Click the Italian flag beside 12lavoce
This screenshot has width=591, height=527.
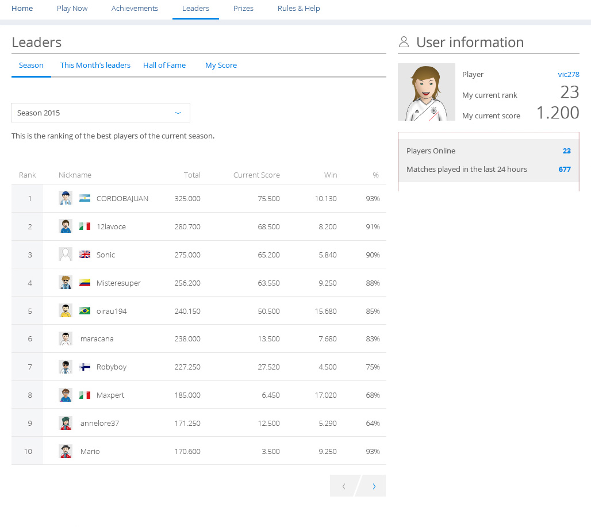[x=85, y=226]
